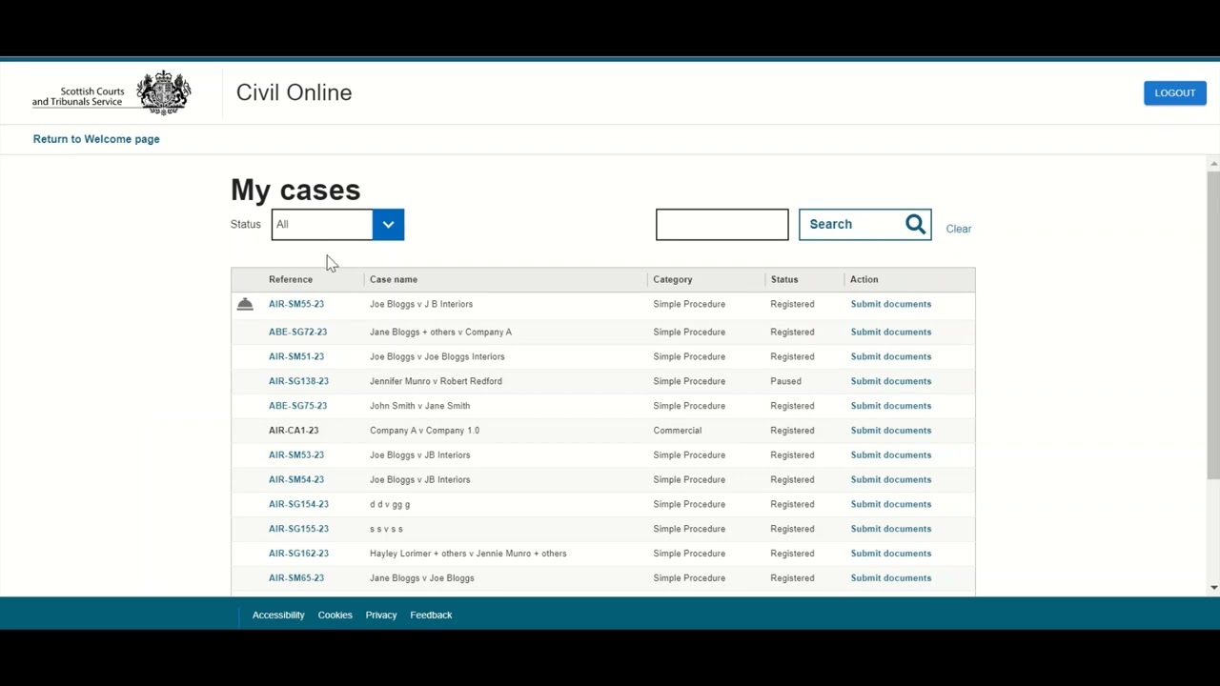
Task: Sort by the Status column header
Action: coord(784,280)
